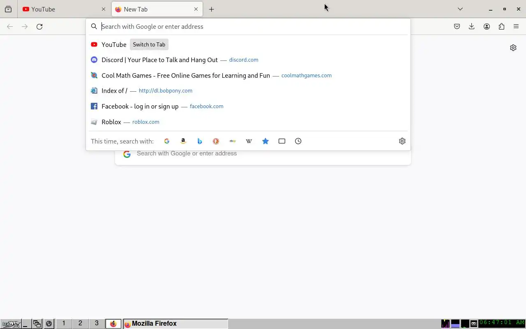Reload the current page

coord(39,26)
